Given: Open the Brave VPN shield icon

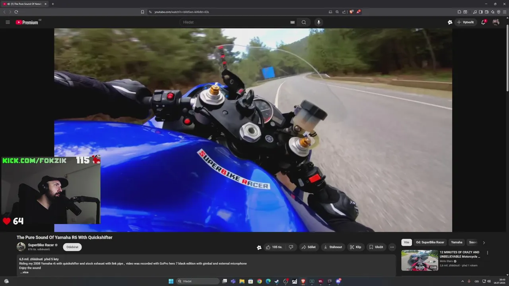Looking at the screenshot, I should pyautogui.click(x=499, y=12).
